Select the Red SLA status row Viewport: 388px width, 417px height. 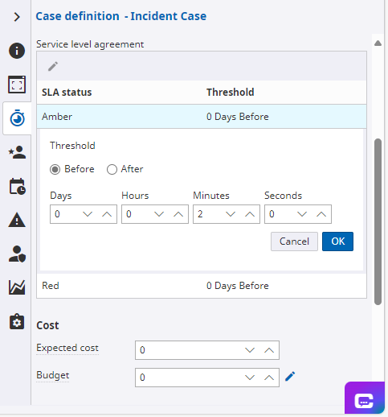(x=202, y=286)
